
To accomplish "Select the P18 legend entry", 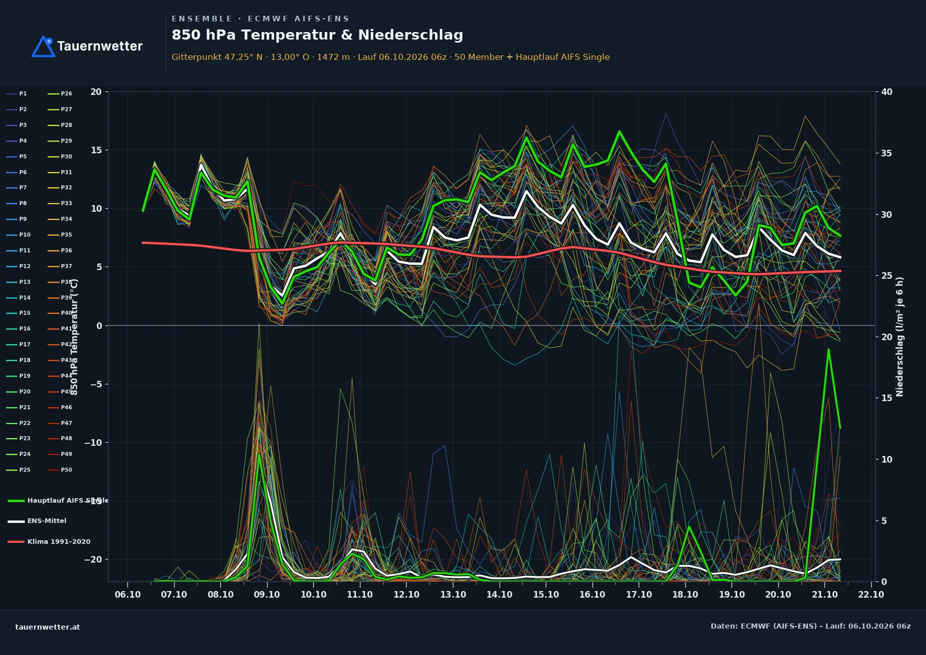I will (x=18, y=360).
